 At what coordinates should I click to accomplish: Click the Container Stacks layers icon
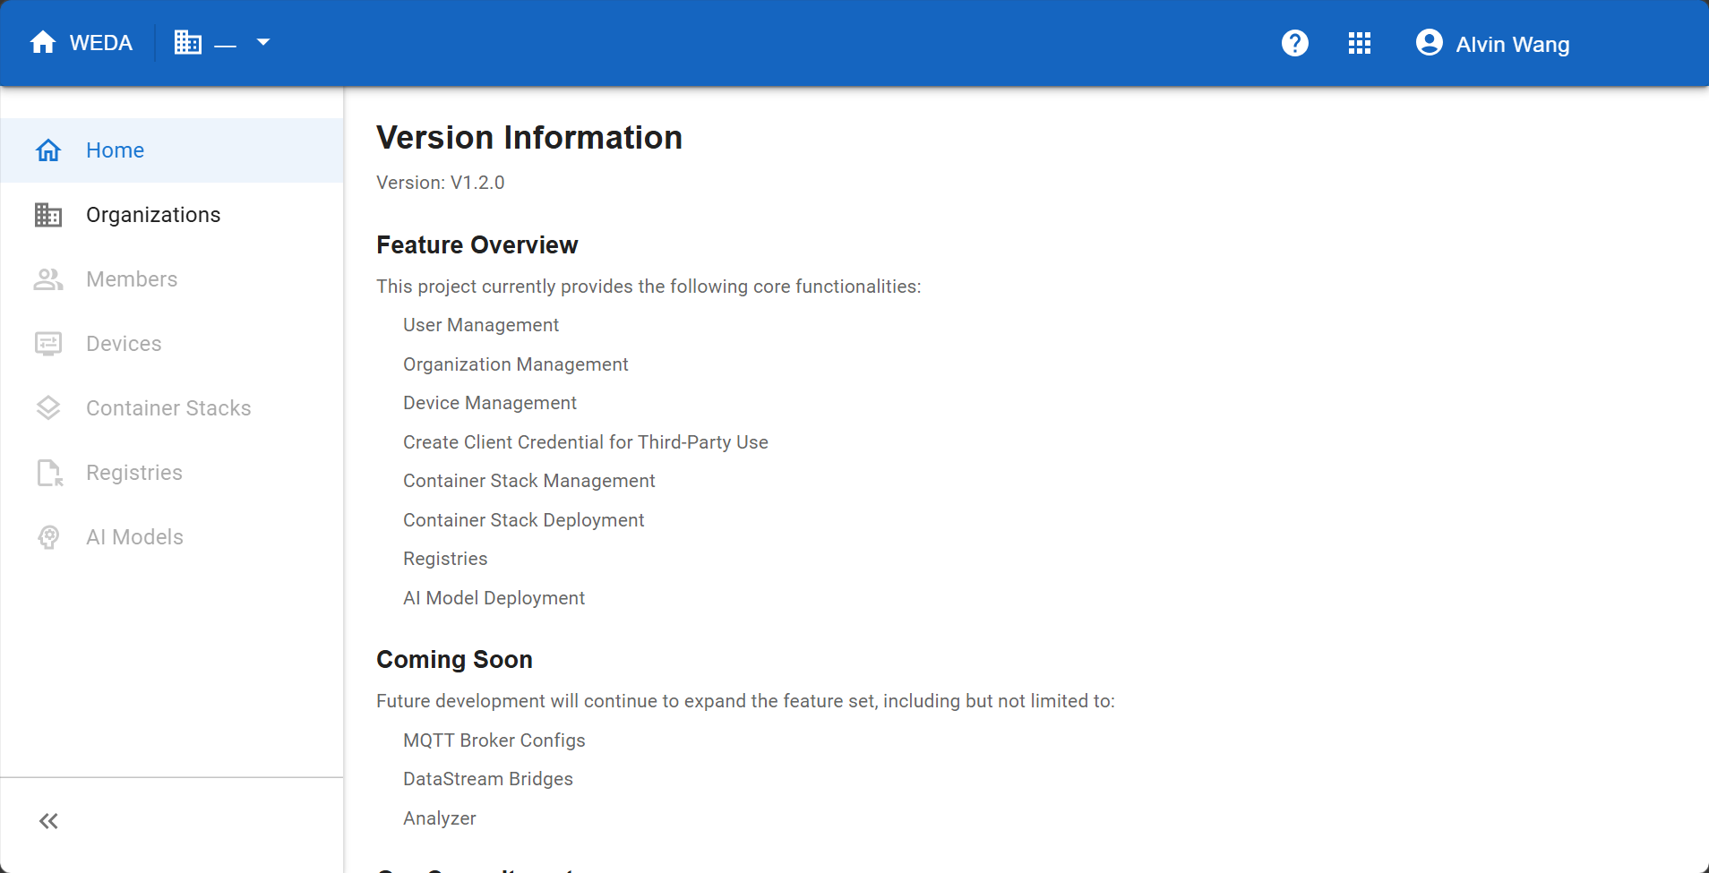point(48,408)
